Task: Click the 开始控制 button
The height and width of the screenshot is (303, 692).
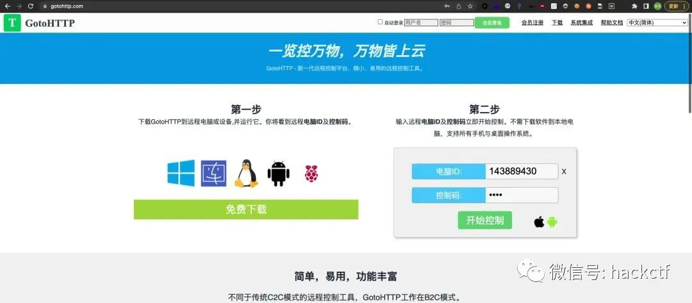Action: tap(484, 220)
